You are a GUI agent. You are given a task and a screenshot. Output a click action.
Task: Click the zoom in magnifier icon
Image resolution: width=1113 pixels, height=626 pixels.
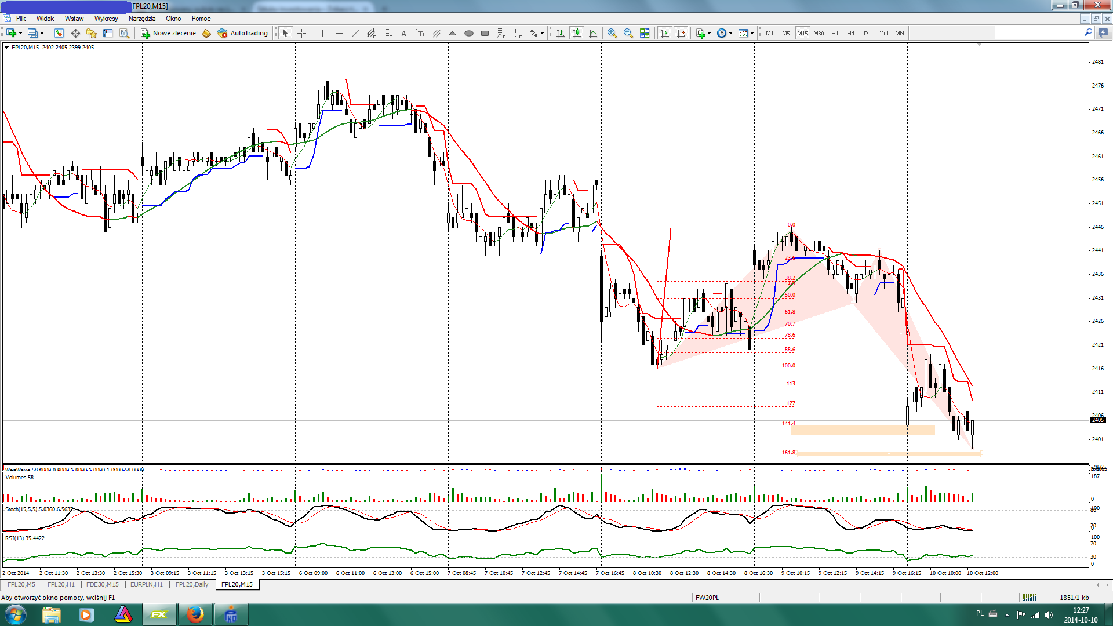pos(612,33)
